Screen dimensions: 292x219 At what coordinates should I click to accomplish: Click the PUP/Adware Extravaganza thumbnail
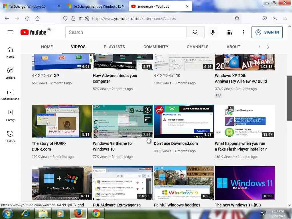click(123, 183)
